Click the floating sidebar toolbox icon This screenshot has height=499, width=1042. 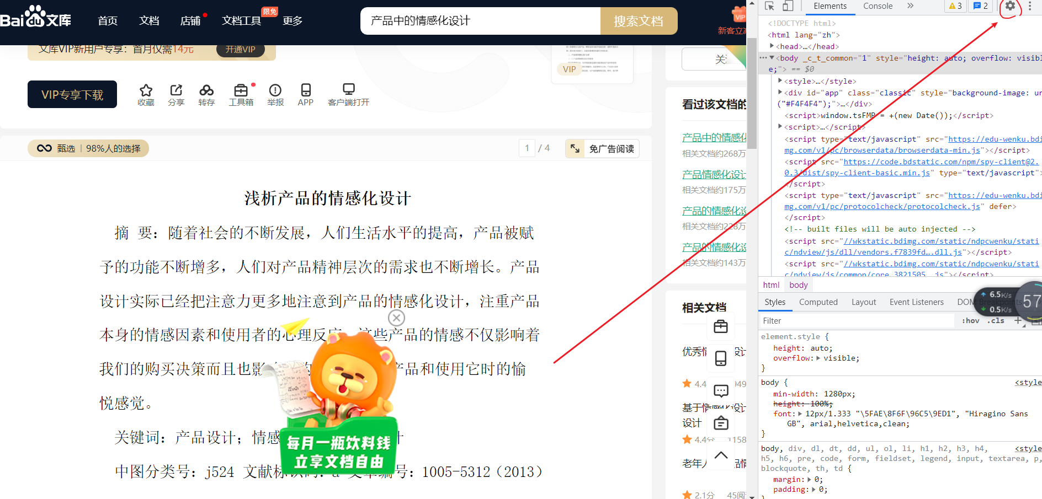(721, 326)
